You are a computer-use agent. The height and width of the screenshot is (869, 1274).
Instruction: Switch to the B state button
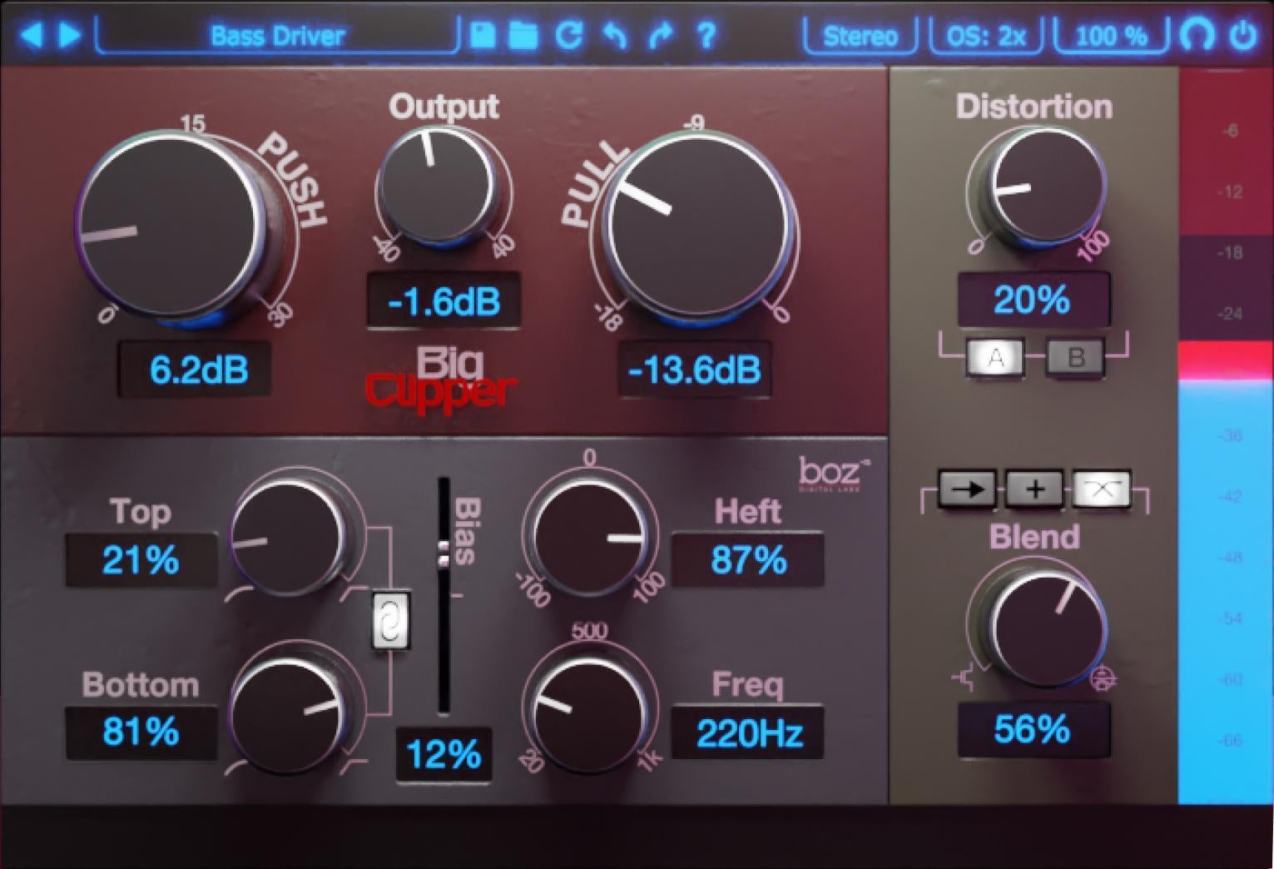(1075, 358)
